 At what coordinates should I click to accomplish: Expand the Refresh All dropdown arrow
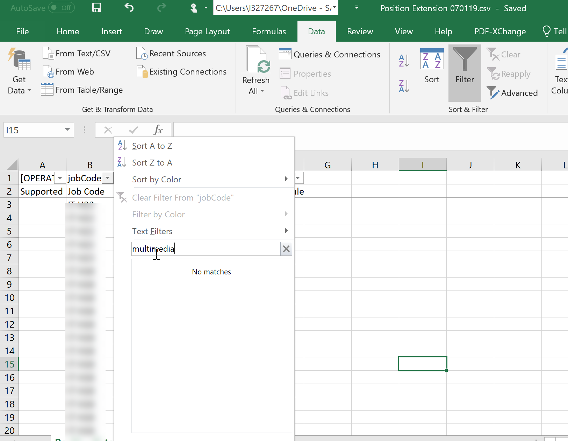pyautogui.click(x=262, y=91)
